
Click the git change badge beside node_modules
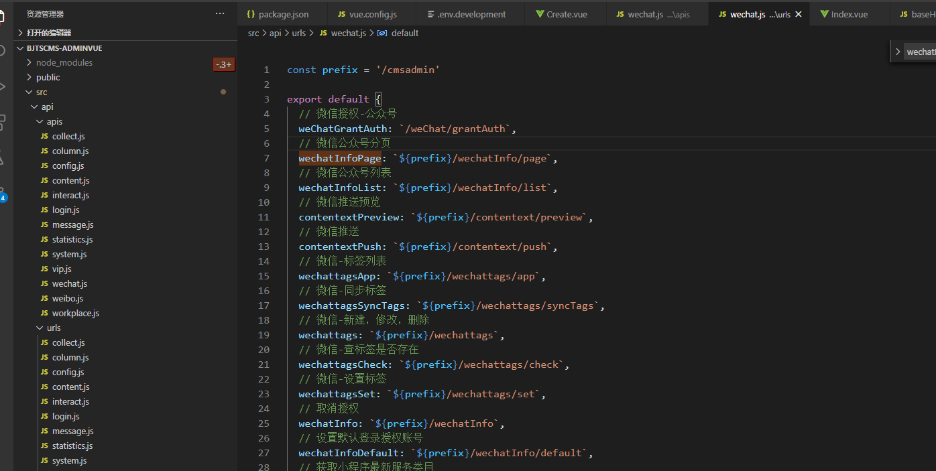223,64
